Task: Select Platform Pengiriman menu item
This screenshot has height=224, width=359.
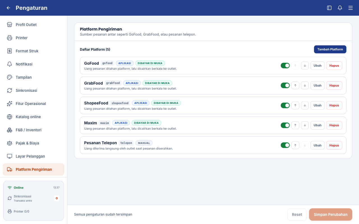Action: pos(33,169)
